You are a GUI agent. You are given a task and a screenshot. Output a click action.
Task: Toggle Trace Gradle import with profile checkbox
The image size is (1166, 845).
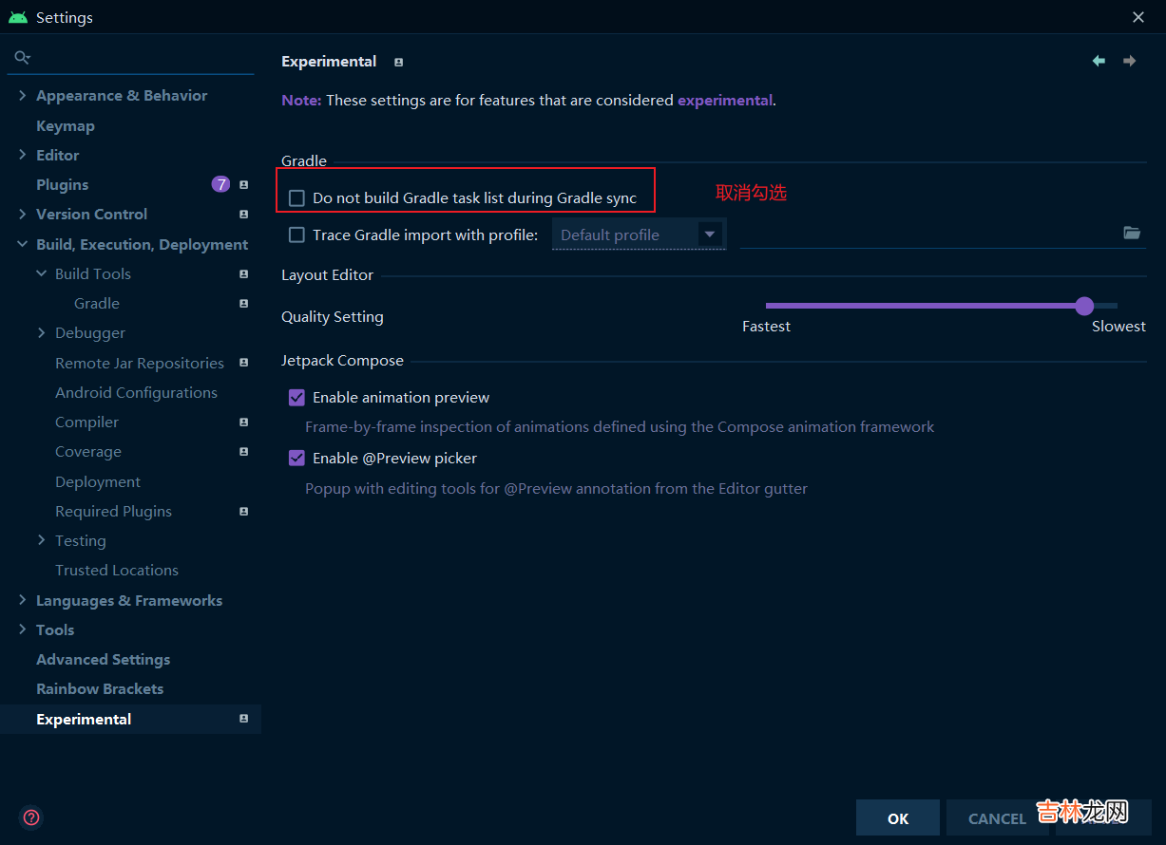click(x=296, y=235)
